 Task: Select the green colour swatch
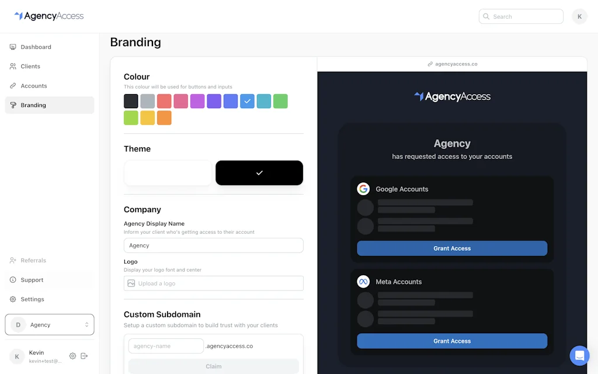[x=280, y=101]
